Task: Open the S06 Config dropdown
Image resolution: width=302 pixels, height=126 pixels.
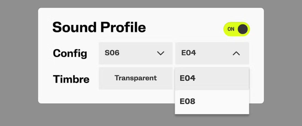Action: point(135,53)
